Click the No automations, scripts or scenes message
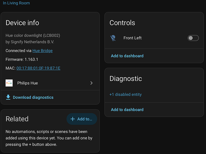The image size is (206, 154). point(49,138)
